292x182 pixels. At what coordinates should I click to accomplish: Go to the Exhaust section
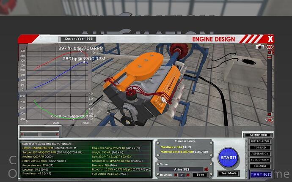coord(260,166)
